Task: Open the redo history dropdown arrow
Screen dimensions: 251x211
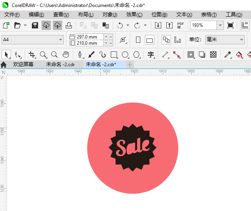Action: [145, 25]
